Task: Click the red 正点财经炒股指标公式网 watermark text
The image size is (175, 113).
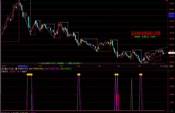Action: click(x=145, y=34)
